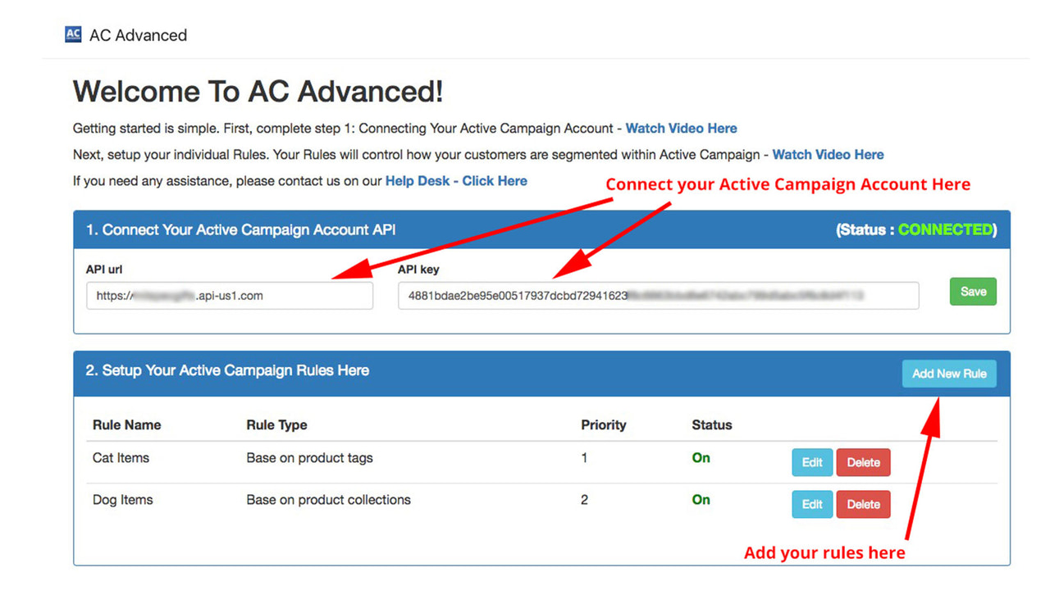
Task: Click 'Base on product collections' rule type
Action: (x=328, y=500)
